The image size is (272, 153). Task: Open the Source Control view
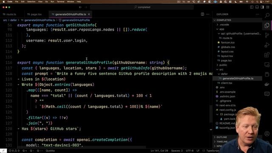click(x=267, y=35)
